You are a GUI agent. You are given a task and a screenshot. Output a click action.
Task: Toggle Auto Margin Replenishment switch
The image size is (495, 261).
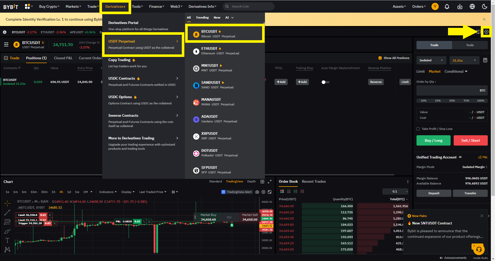[325, 82]
